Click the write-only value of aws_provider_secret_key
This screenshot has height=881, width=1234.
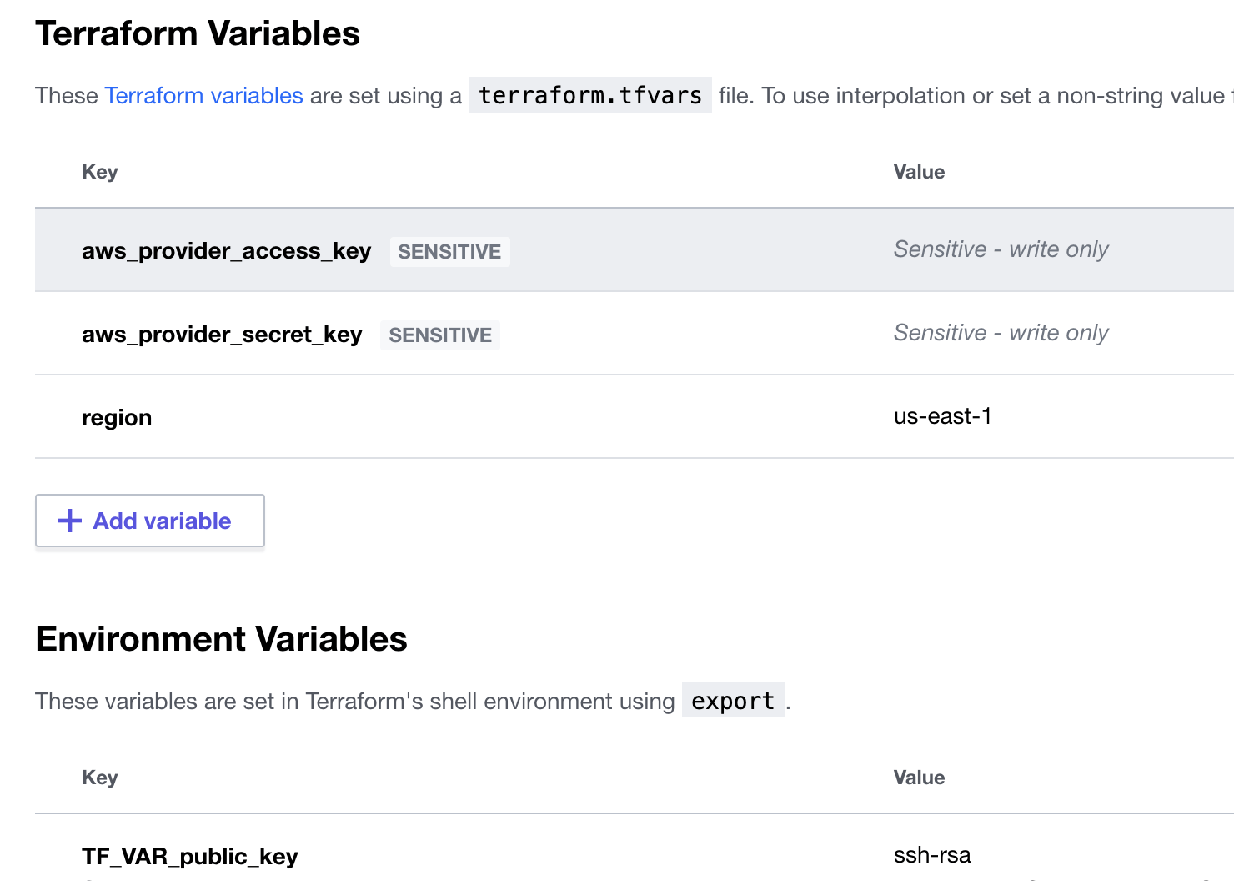pos(1001,333)
